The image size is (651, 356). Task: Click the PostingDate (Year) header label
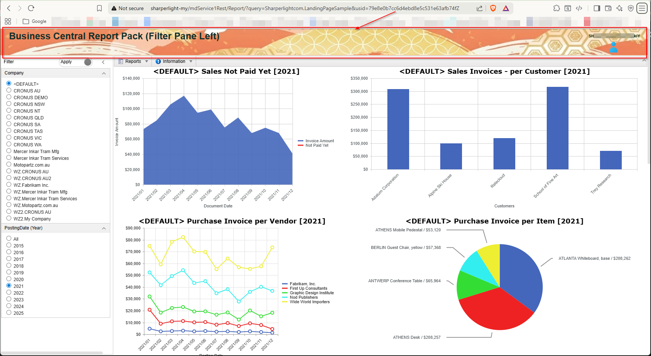(x=24, y=228)
